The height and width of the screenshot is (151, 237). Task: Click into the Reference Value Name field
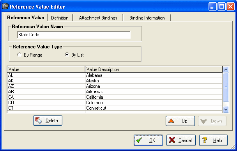click(x=74, y=35)
